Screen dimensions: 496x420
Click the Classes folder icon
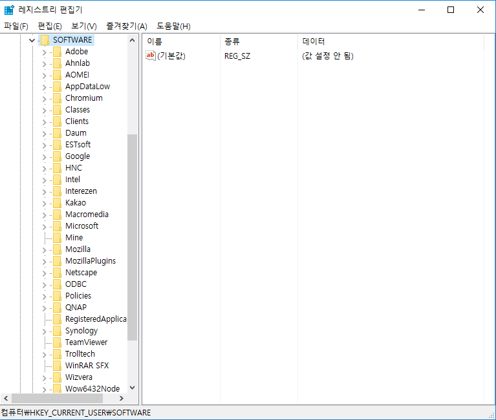58,110
